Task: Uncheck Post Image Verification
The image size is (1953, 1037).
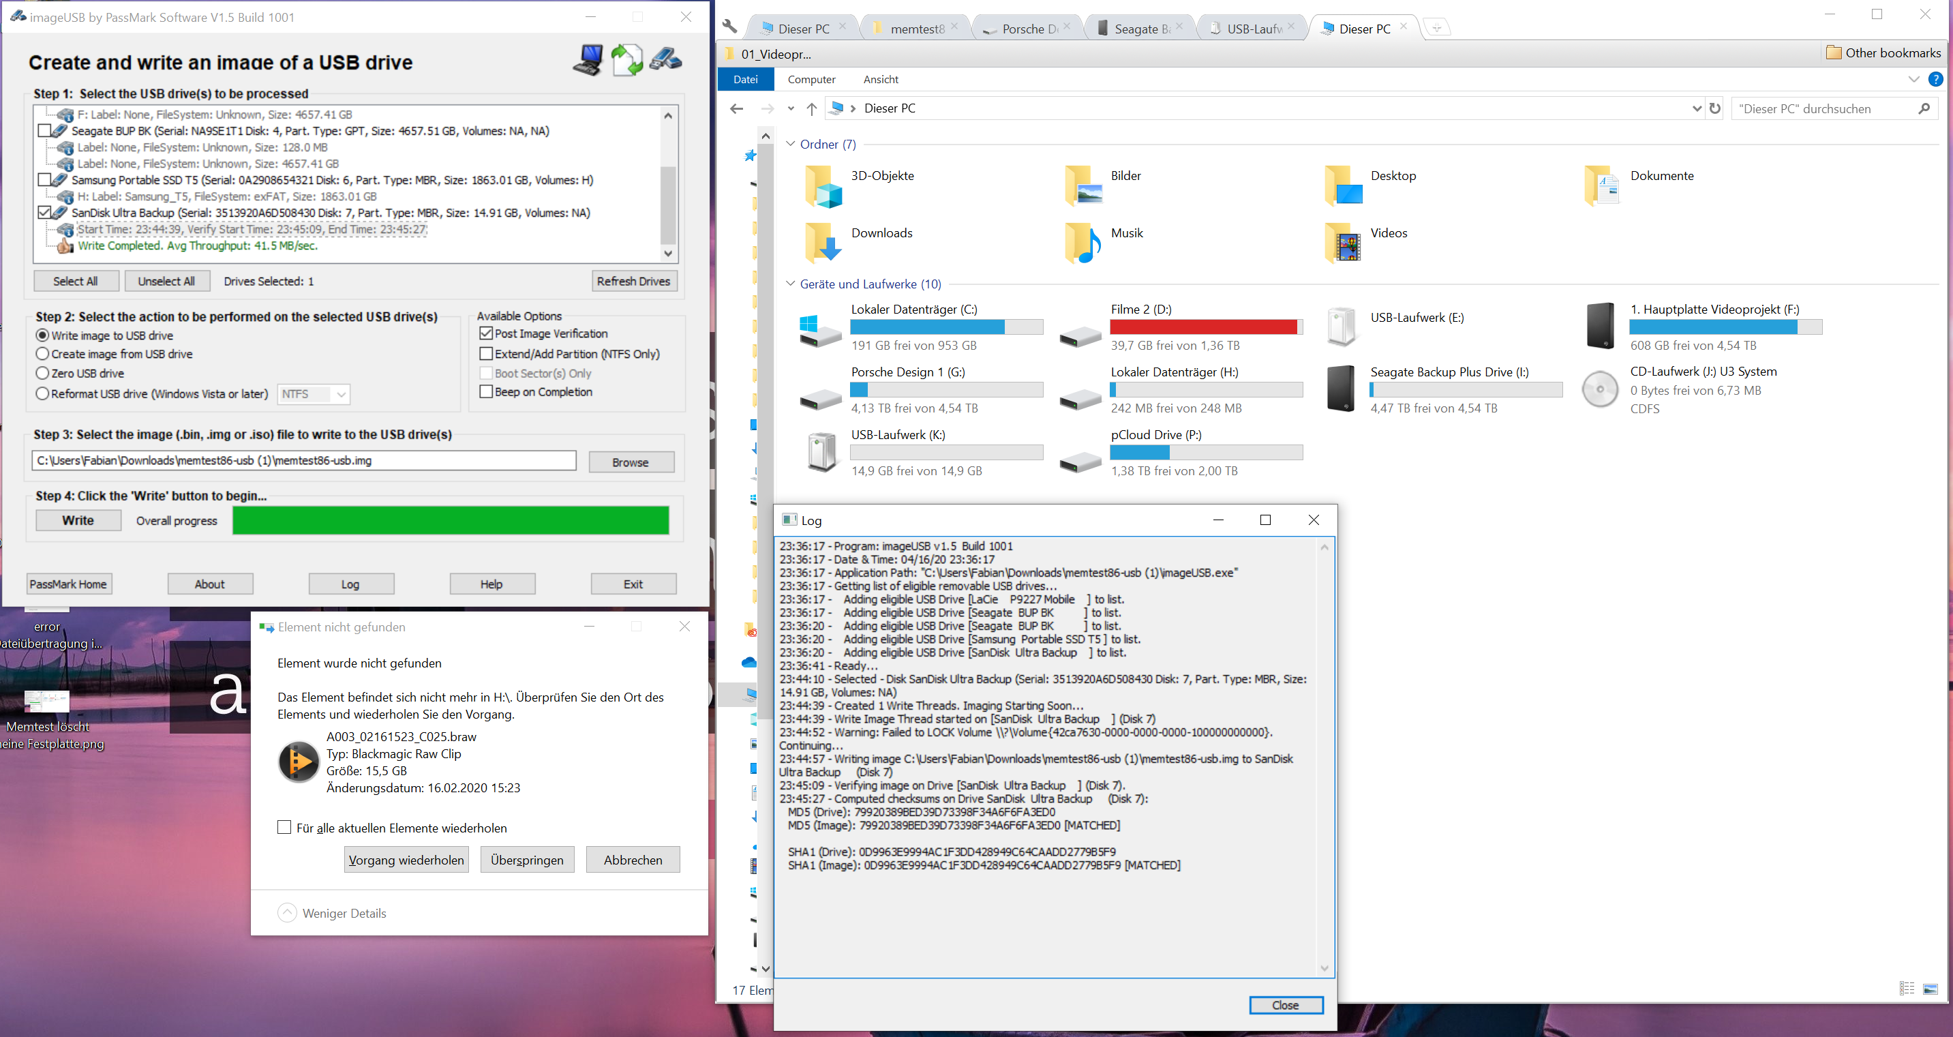Action: click(x=487, y=333)
